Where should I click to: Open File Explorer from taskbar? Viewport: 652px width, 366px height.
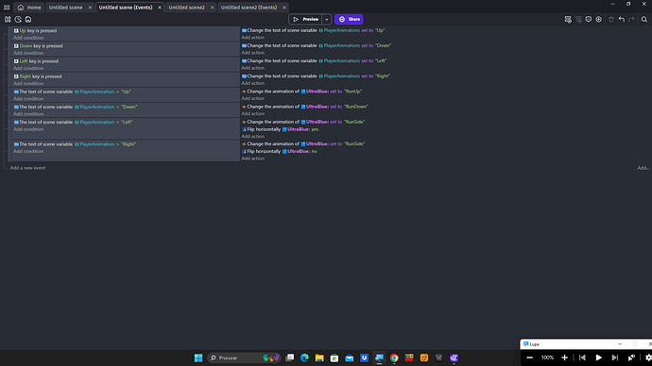point(319,358)
